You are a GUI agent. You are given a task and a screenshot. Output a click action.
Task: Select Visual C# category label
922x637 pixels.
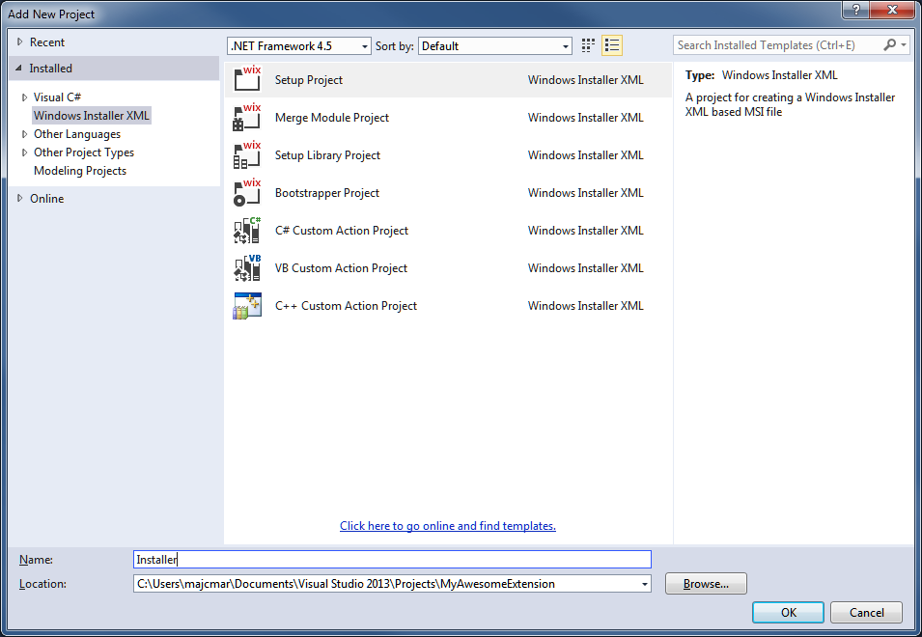[57, 97]
